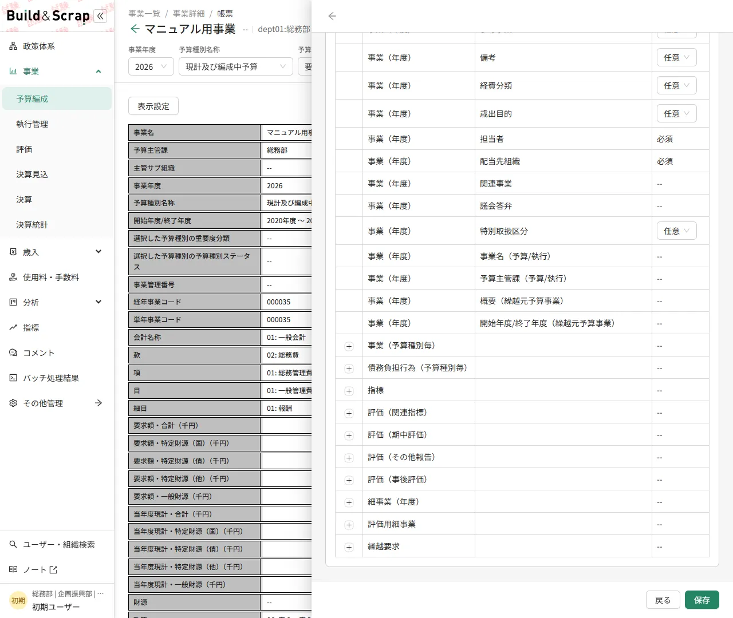Expand the 評価（関連指標） row
The image size is (733, 618).
tap(349, 414)
